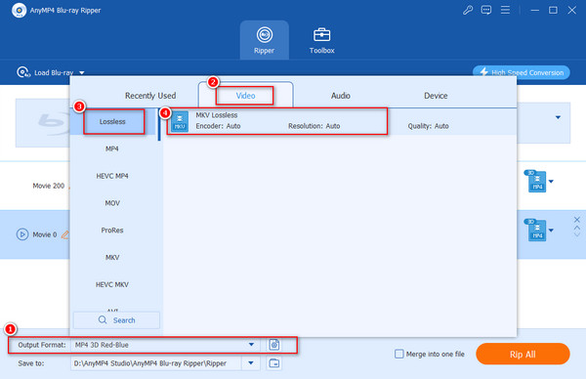Screen dimensions: 586x379
Task: Click the Search magnifier icon
Action: click(103, 320)
